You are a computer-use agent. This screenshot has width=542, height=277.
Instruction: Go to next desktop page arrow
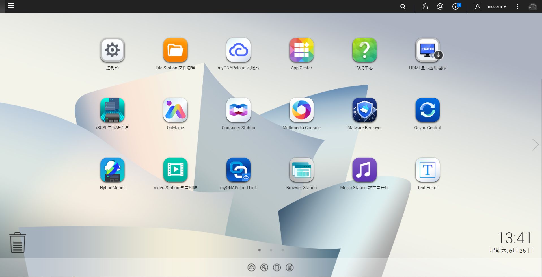coord(535,145)
